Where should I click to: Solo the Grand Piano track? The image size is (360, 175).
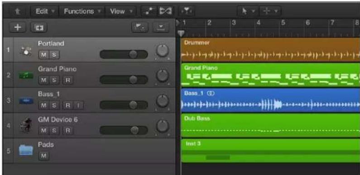(54, 80)
